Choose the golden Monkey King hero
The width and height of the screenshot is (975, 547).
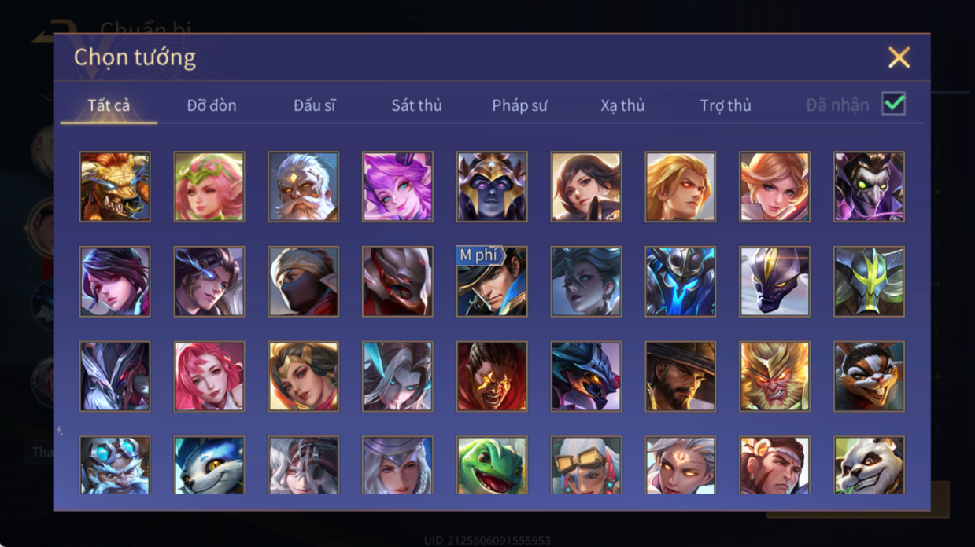(x=775, y=376)
